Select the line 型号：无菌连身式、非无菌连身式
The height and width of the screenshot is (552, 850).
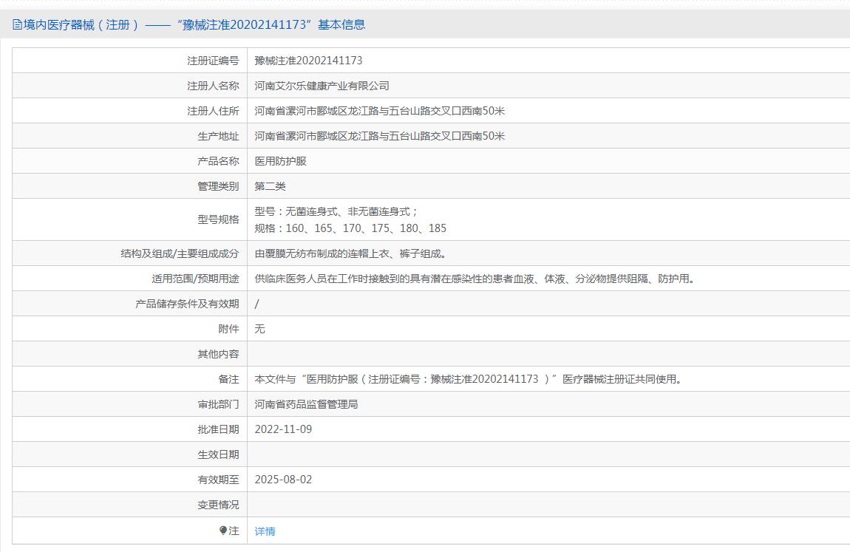tap(336, 211)
